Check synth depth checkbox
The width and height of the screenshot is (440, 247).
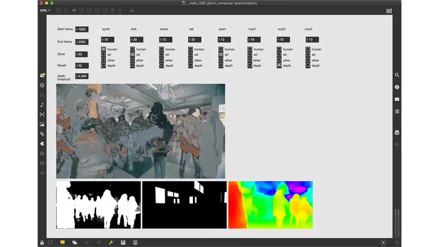click(104, 65)
